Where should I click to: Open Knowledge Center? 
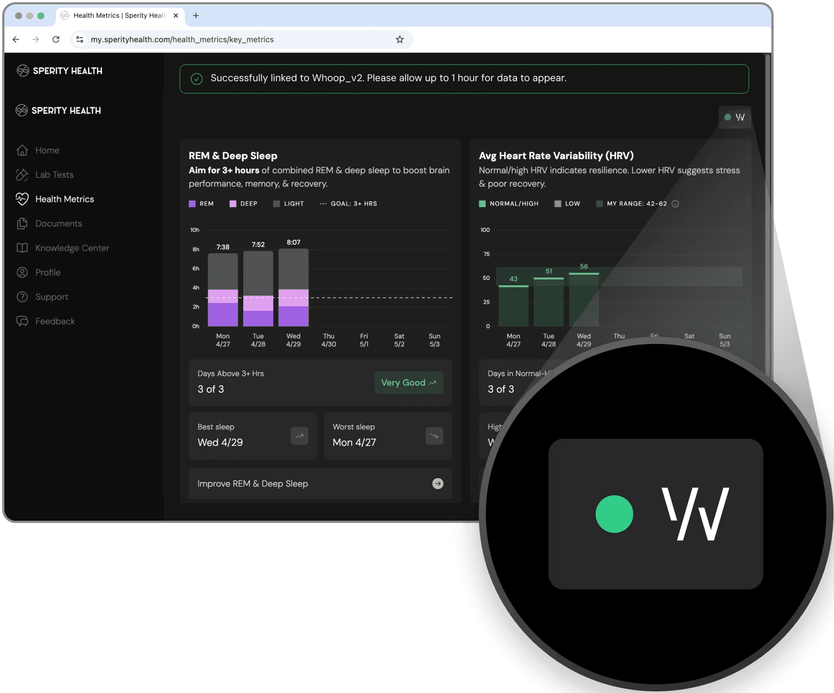72,248
